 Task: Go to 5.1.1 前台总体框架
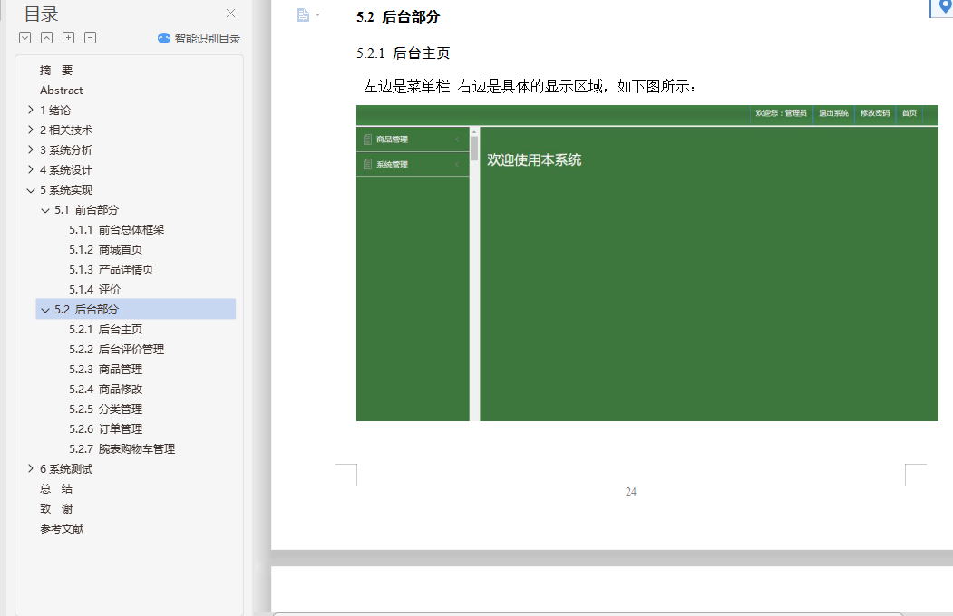pyautogui.click(x=117, y=230)
